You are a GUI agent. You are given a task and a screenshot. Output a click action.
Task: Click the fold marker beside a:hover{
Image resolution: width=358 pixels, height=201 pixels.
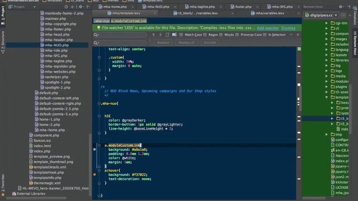click(99, 170)
